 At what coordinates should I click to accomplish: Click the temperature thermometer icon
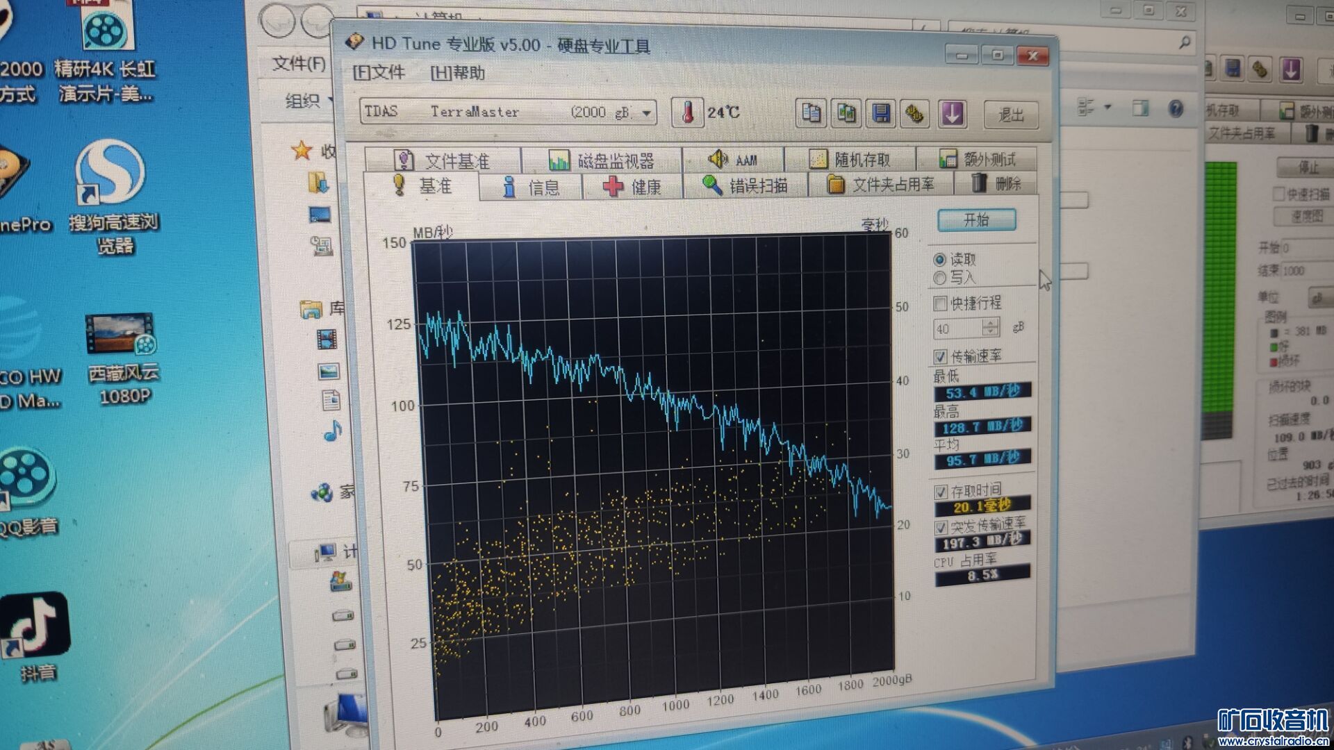(687, 112)
